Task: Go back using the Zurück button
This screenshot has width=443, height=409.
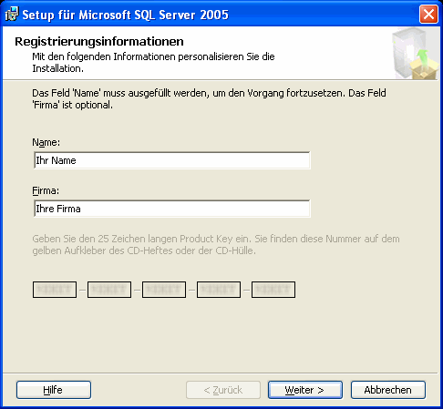Action: (x=223, y=390)
